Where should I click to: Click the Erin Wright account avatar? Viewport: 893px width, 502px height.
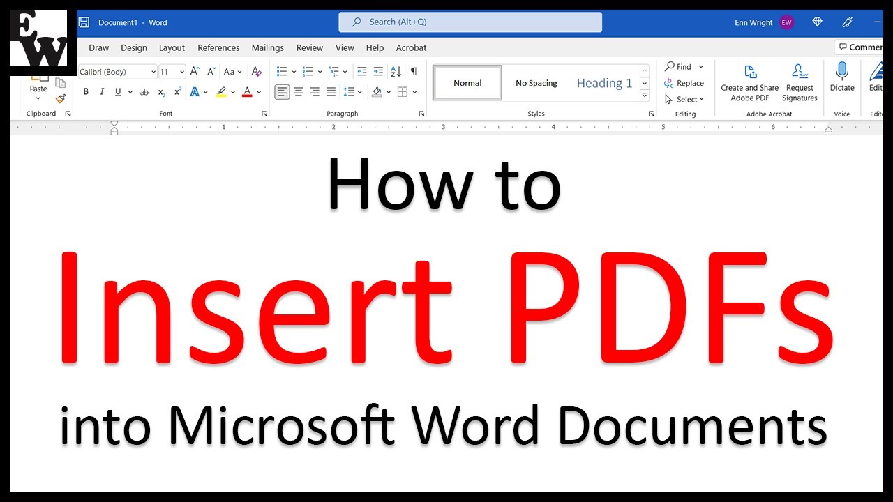pos(787,22)
